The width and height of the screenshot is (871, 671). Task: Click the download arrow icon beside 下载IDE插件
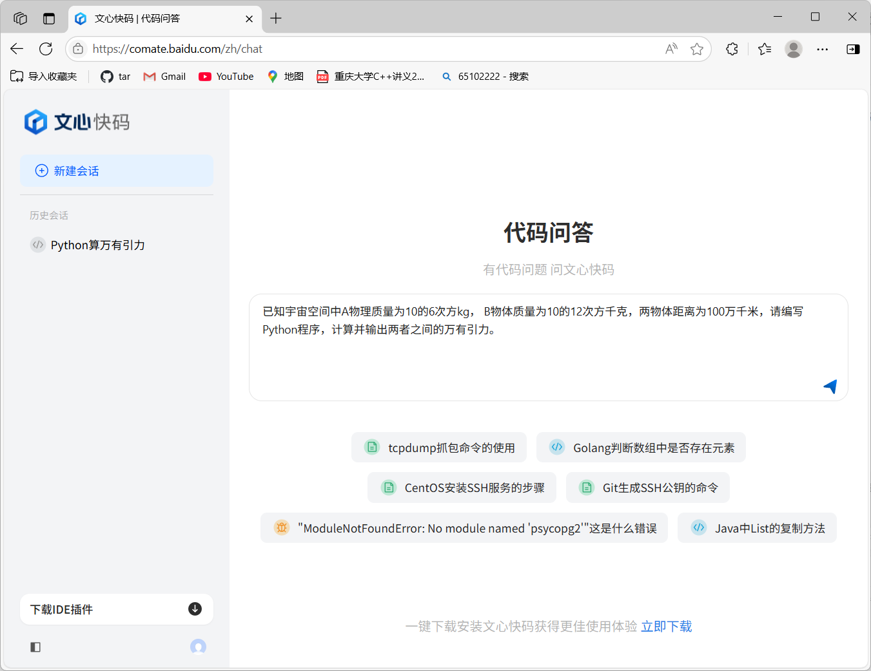tap(195, 609)
